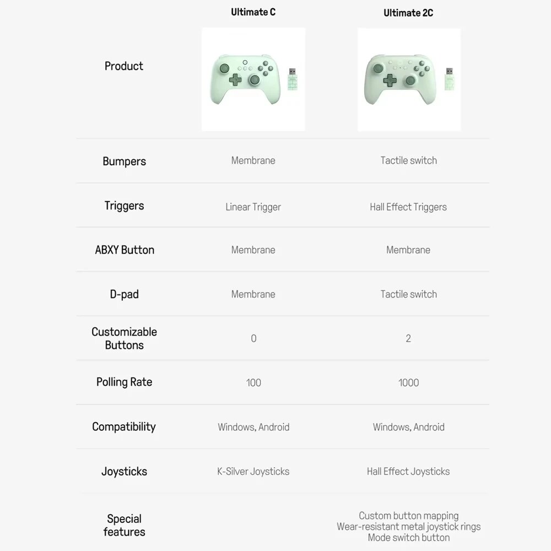Click the 1000 polling rate value
This screenshot has width=551, height=551.
[x=408, y=382]
